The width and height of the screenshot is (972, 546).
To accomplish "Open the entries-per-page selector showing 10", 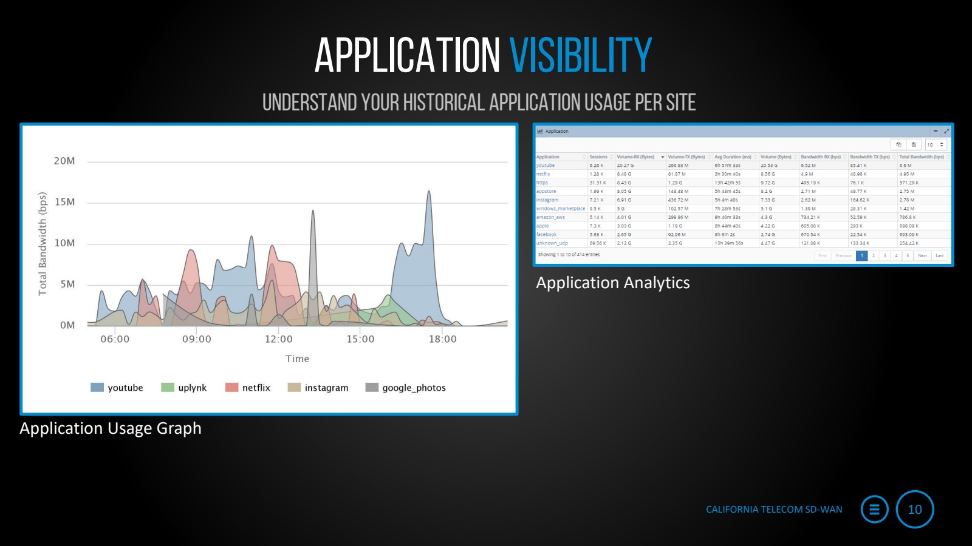I will pos(931,144).
